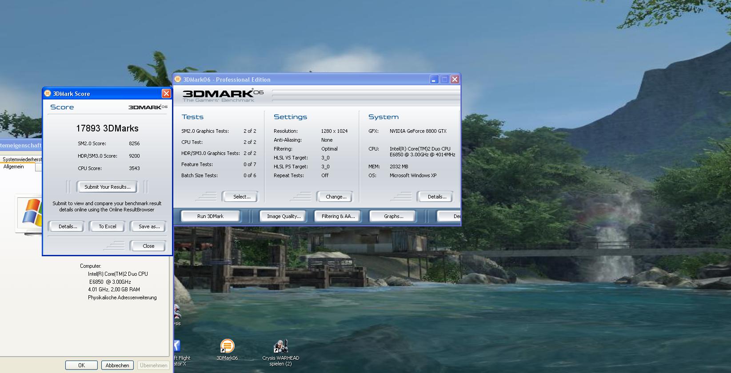The height and width of the screenshot is (373, 731).
Task: Export results To Excel
Action: coord(108,226)
